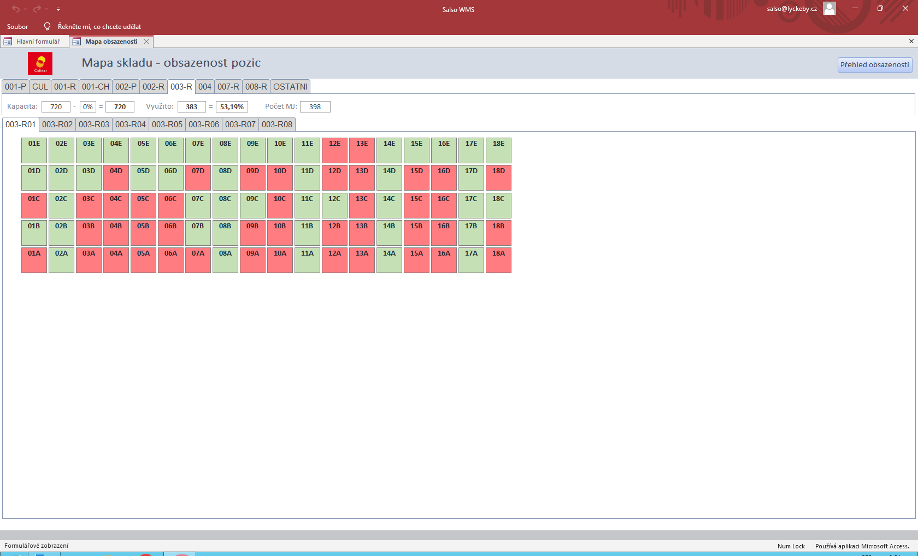This screenshot has height=556, width=918.
Task: Select the free green position 01E
Action: click(x=34, y=150)
